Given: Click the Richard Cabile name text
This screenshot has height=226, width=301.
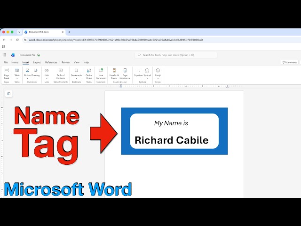Looking at the screenshot, I should pos(171,140).
